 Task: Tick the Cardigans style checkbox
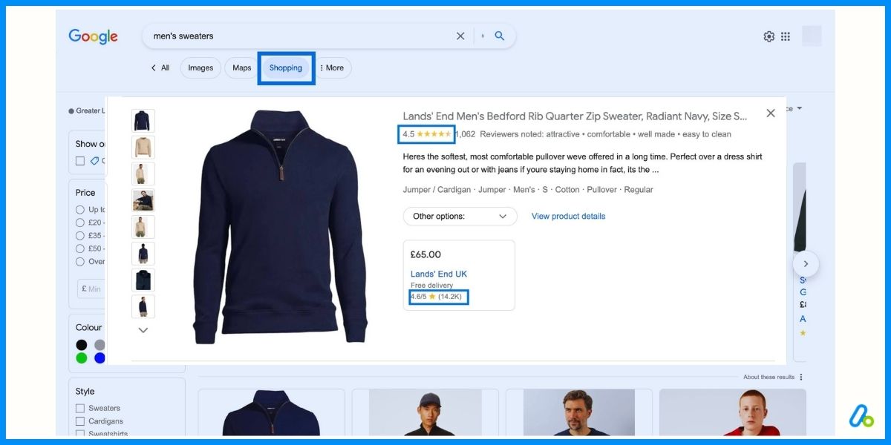tap(80, 421)
